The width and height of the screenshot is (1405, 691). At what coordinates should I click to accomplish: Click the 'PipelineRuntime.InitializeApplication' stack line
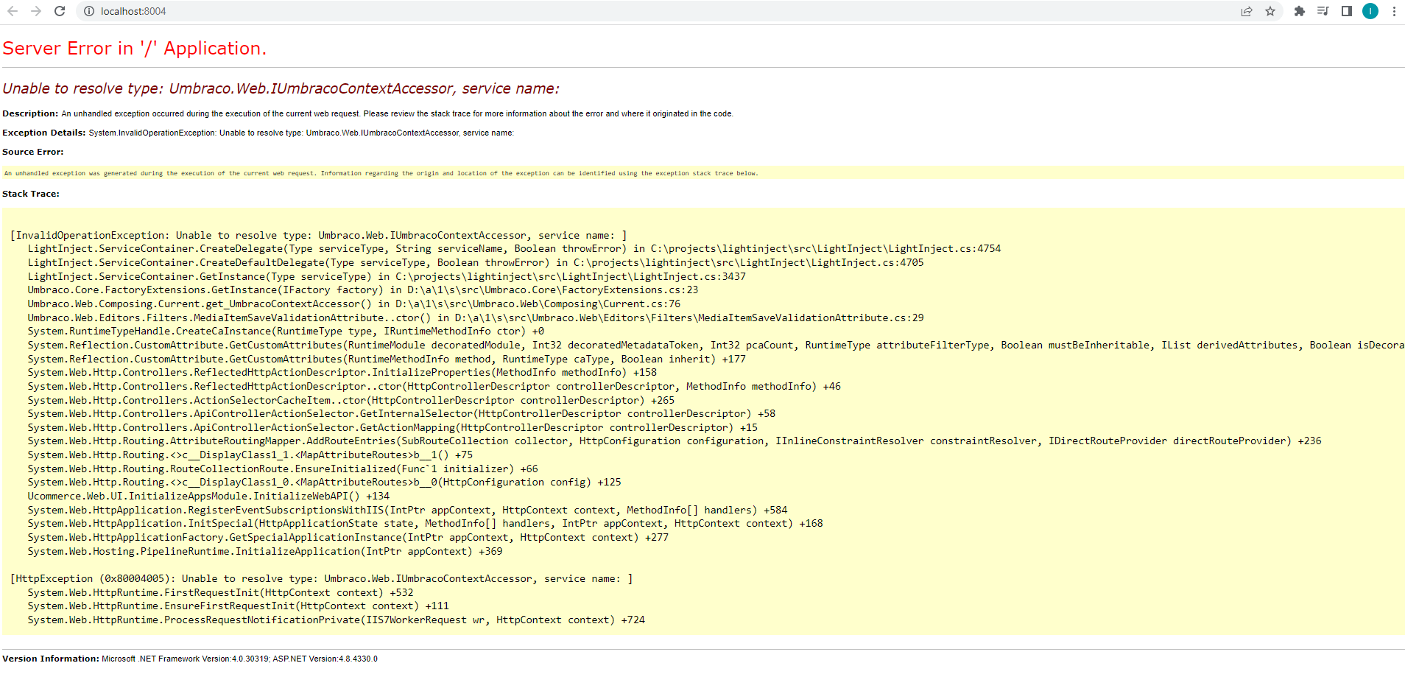(x=265, y=552)
